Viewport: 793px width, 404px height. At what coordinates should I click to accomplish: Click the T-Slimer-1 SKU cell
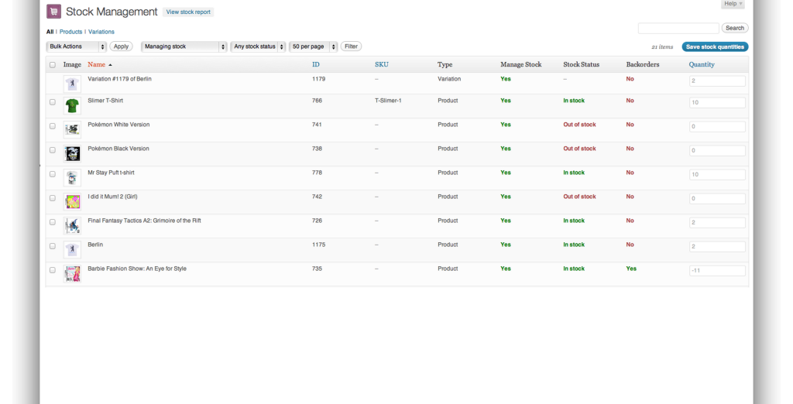tap(388, 101)
